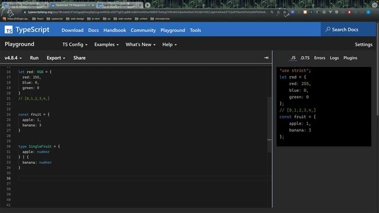Open the web-design bookmarks folder
This screenshot has width=379, height=213.
click(75, 18)
